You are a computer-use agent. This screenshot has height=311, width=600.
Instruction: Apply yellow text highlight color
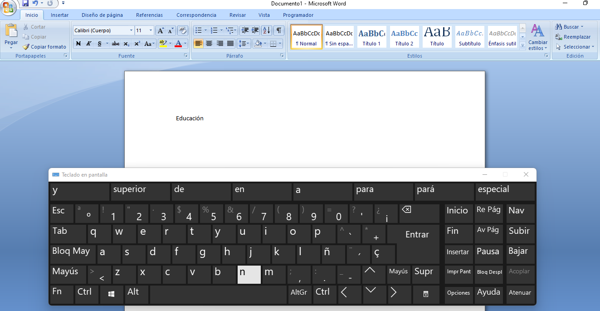[162, 44]
